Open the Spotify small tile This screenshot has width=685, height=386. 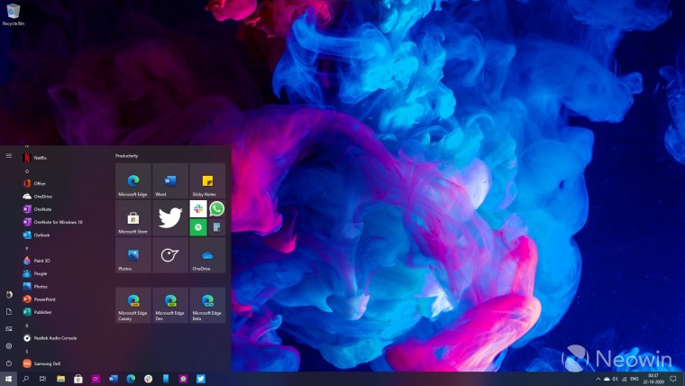[198, 227]
